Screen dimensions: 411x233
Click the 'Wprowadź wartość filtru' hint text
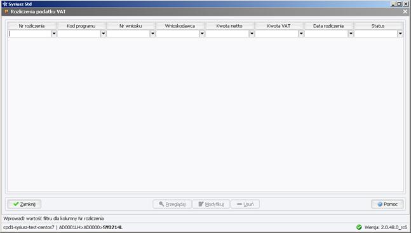tap(53, 218)
